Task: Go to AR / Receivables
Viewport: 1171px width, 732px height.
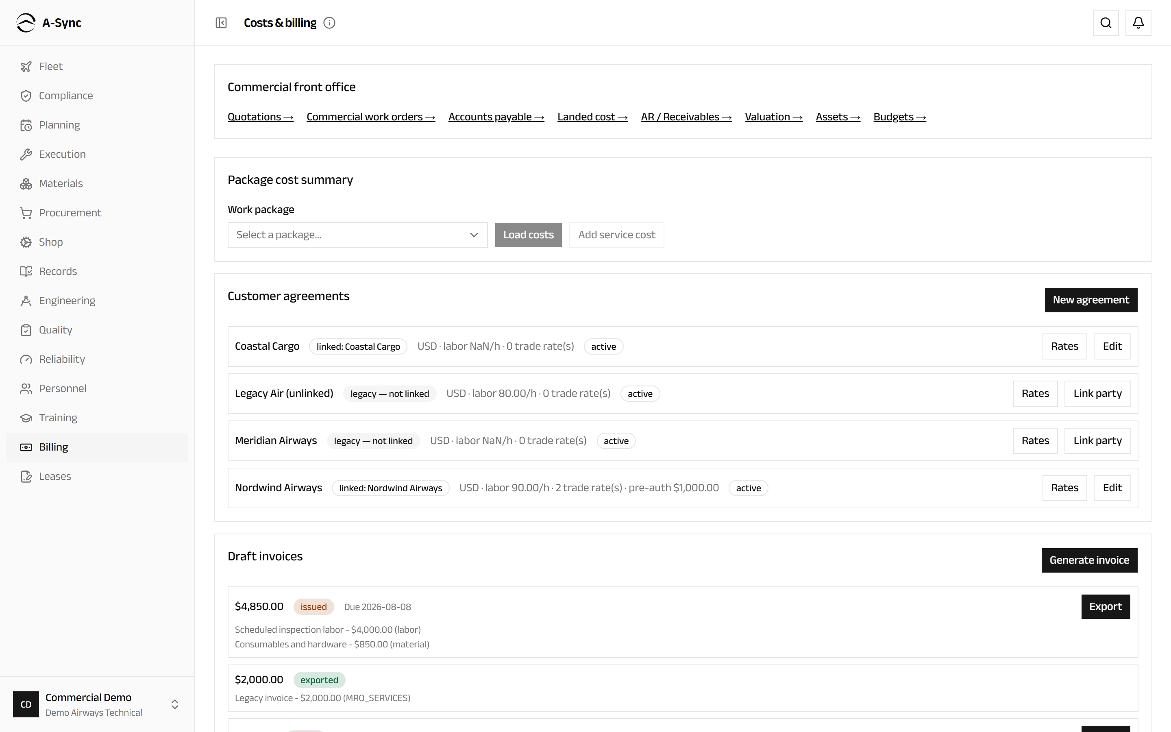Action: 686,117
